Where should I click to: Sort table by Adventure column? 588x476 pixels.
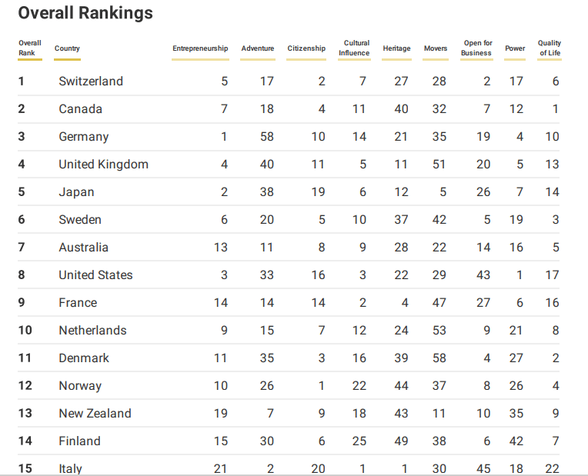(257, 48)
